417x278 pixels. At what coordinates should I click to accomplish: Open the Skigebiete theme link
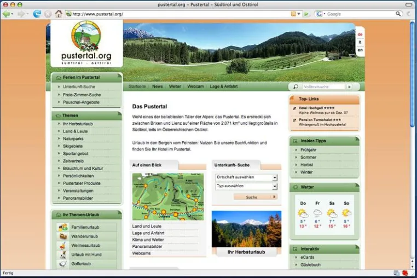73,146
